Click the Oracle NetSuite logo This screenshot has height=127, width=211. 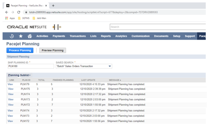27,27
